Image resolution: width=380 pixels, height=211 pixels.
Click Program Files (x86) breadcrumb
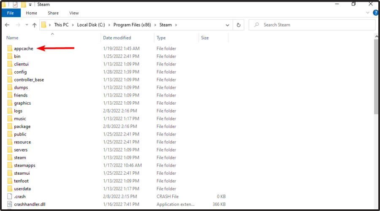132,25
